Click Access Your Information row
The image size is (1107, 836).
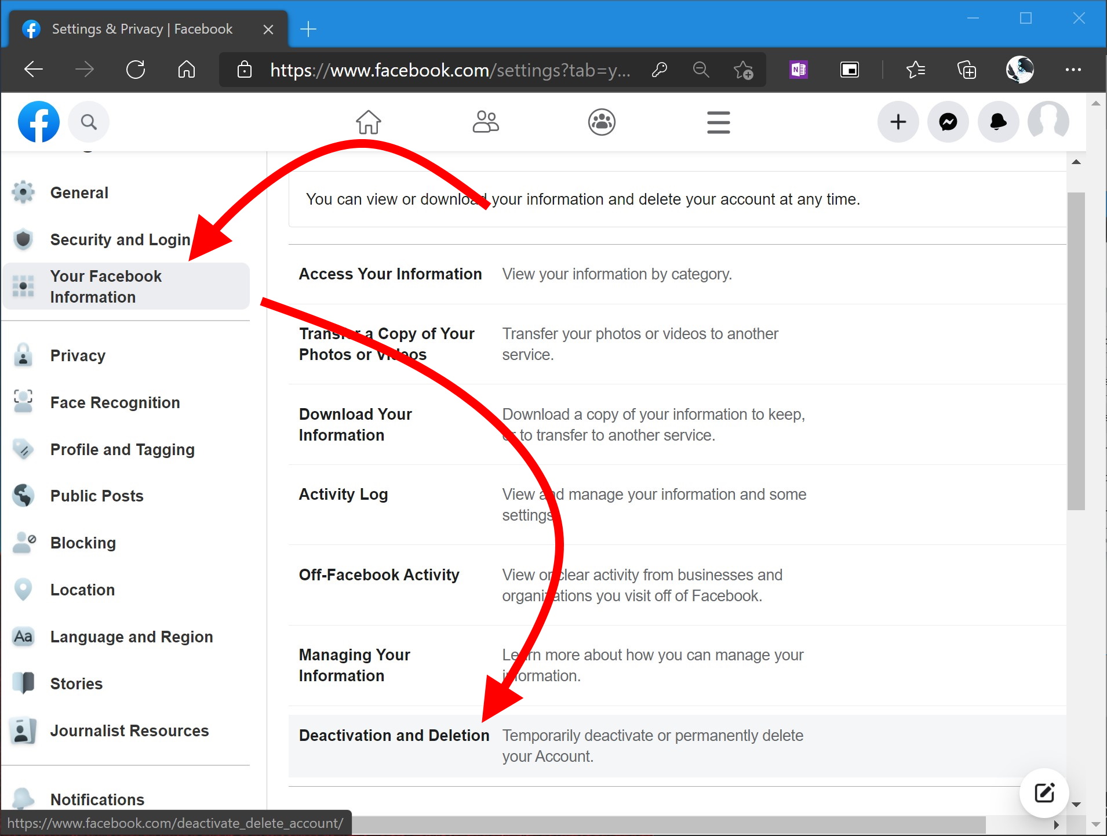[x=677, y=274]
